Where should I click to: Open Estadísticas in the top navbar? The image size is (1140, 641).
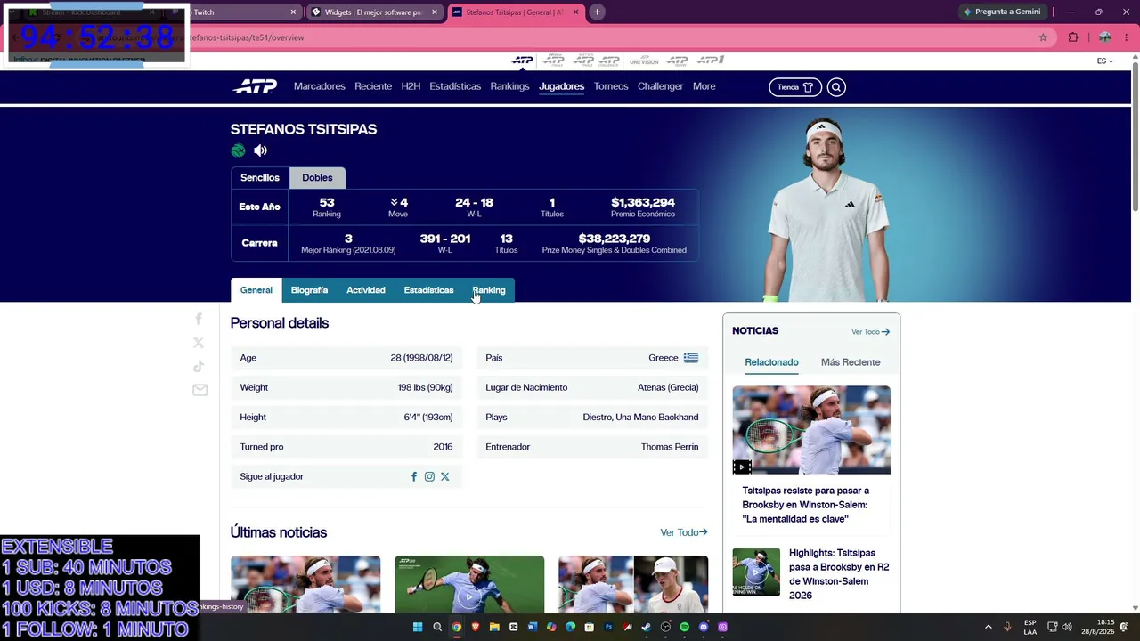455,86
